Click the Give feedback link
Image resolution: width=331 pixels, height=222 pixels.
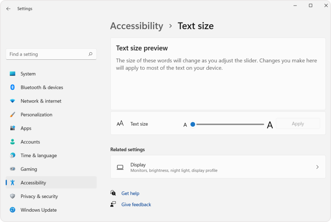pyautogui.click(x=136, y=204)
